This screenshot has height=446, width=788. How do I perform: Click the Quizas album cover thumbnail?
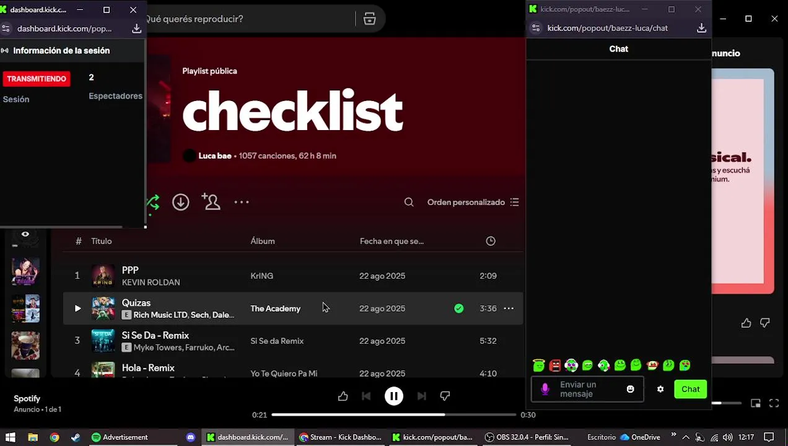point(103,308)
